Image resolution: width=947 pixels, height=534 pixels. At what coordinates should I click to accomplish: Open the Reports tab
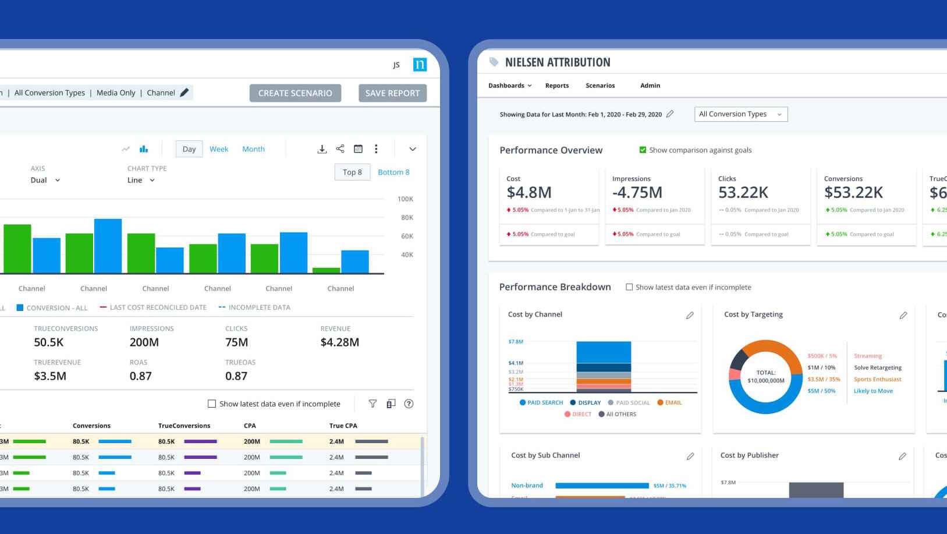tap(557, 86)
